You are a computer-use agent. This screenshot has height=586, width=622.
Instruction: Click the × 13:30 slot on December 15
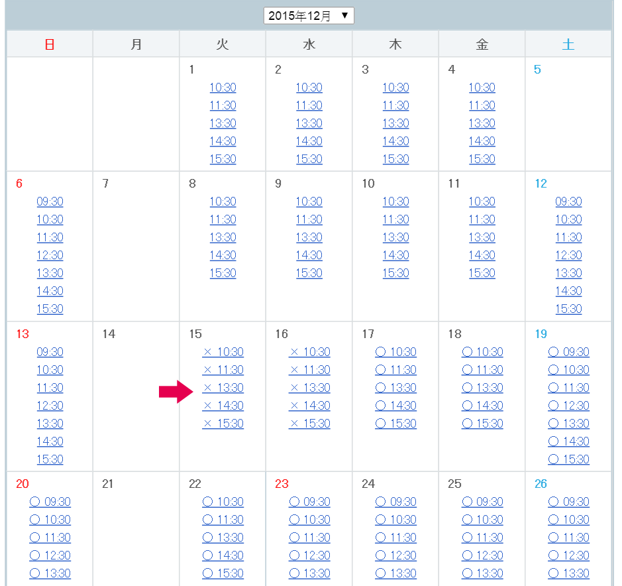[223, 388]
